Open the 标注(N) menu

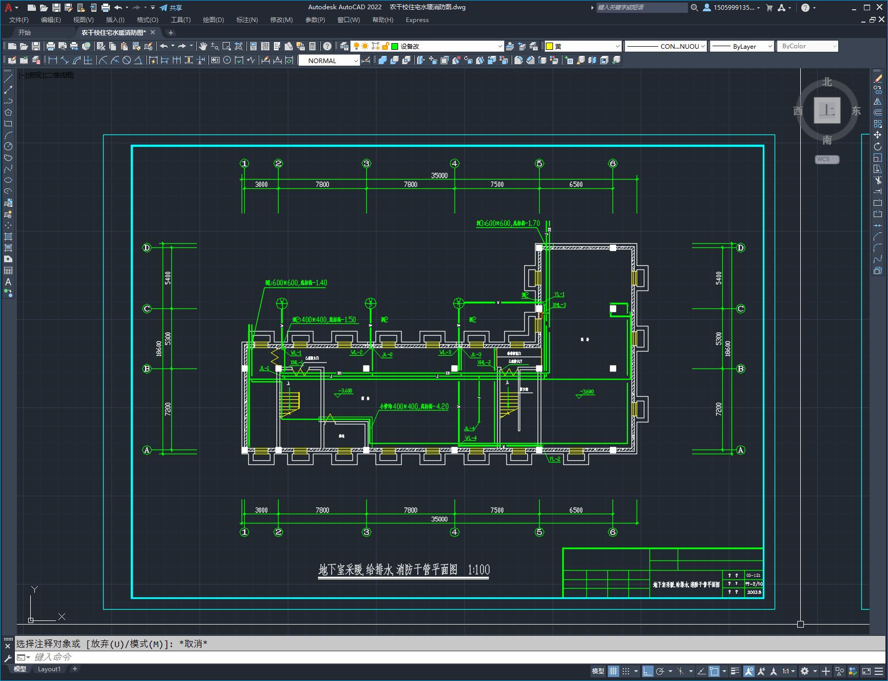click(247, 20)
